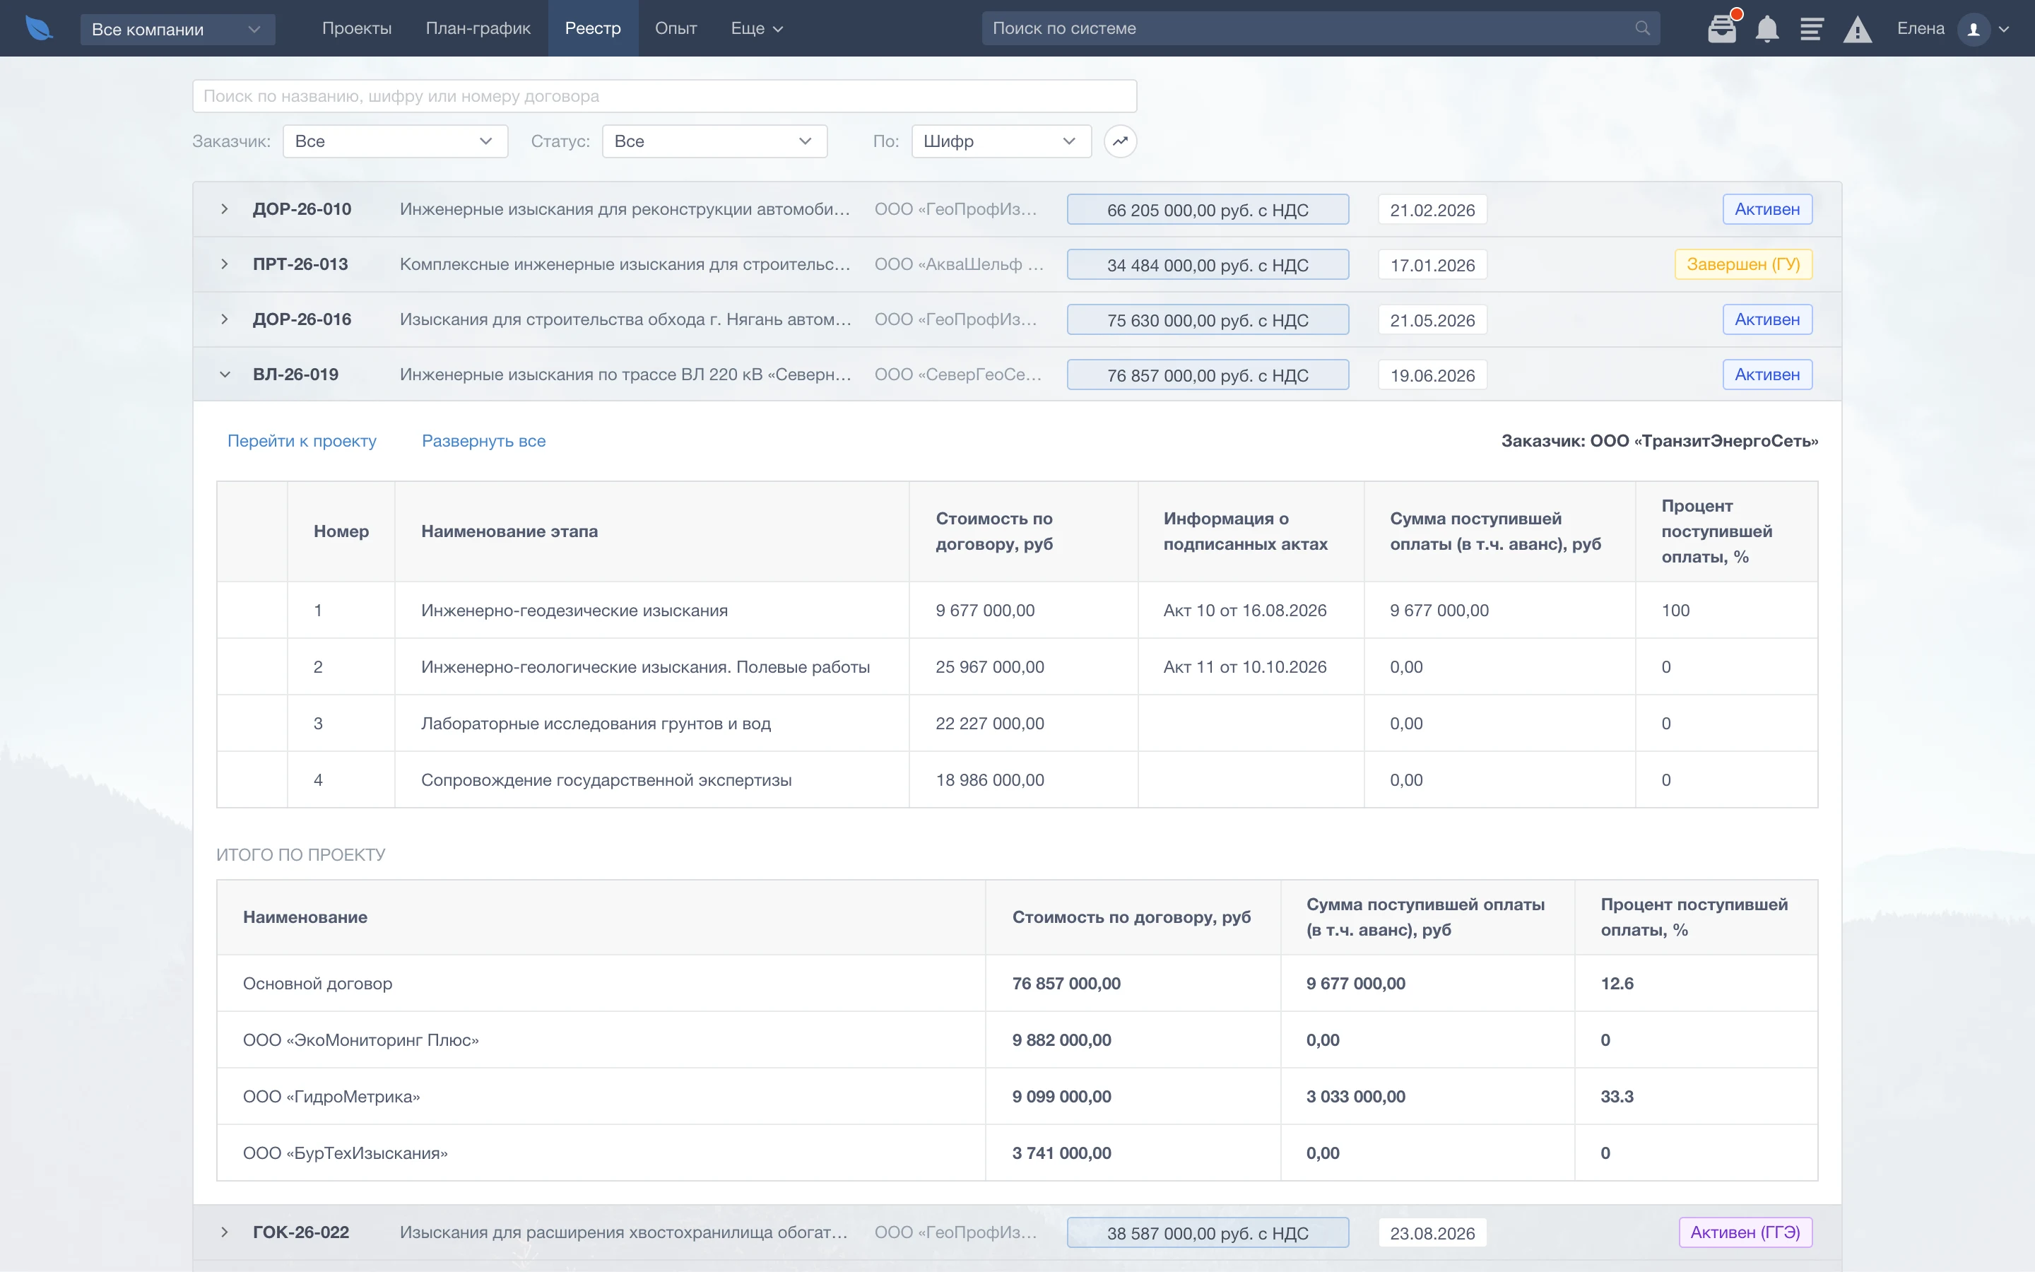Click the warning triangle icon
The width and height of the screenshot is (2035, 1272).
click(1857, 30)
